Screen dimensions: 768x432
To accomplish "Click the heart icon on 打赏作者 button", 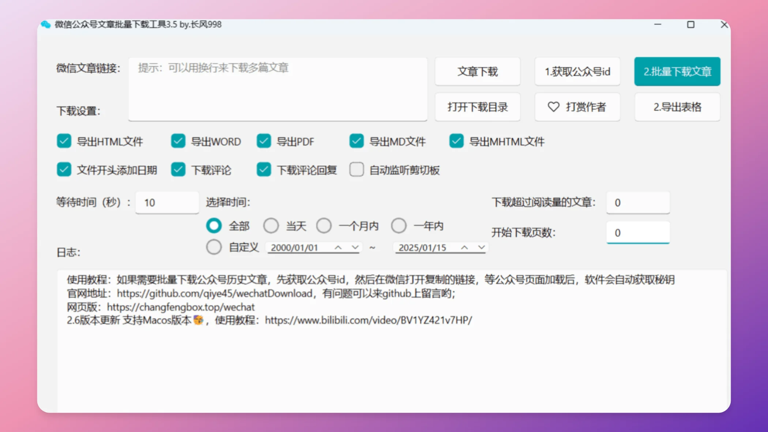I will [x=553, y=107].
